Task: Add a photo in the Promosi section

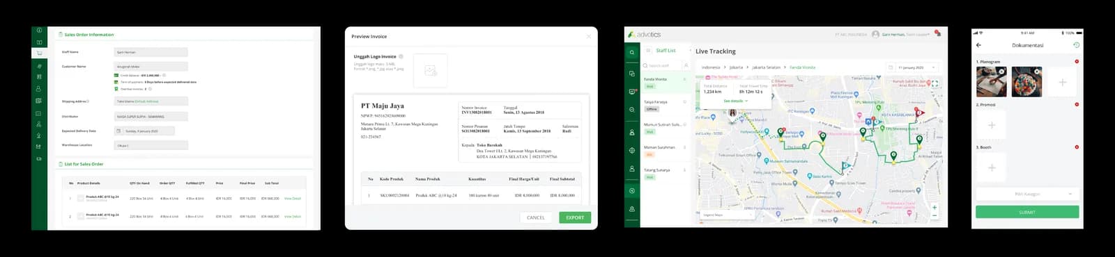Action: [991, 125]
